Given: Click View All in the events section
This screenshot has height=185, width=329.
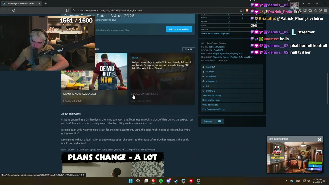Looking at the screenshot, I should 189,49.
